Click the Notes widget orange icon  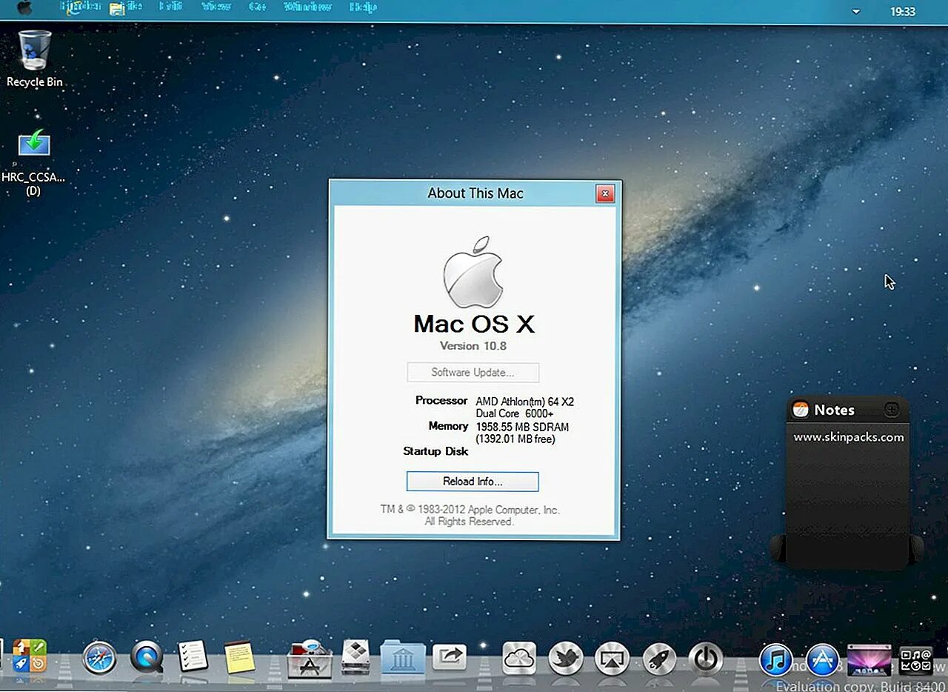tap(801, 409)
